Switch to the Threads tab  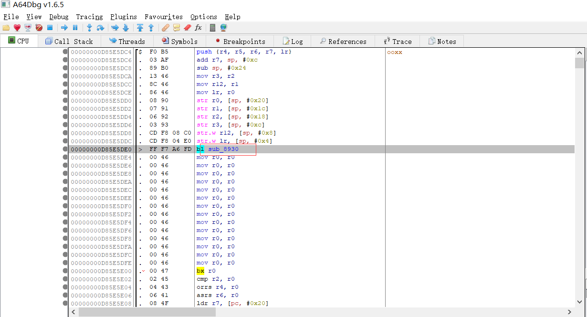tap(127, 42)
